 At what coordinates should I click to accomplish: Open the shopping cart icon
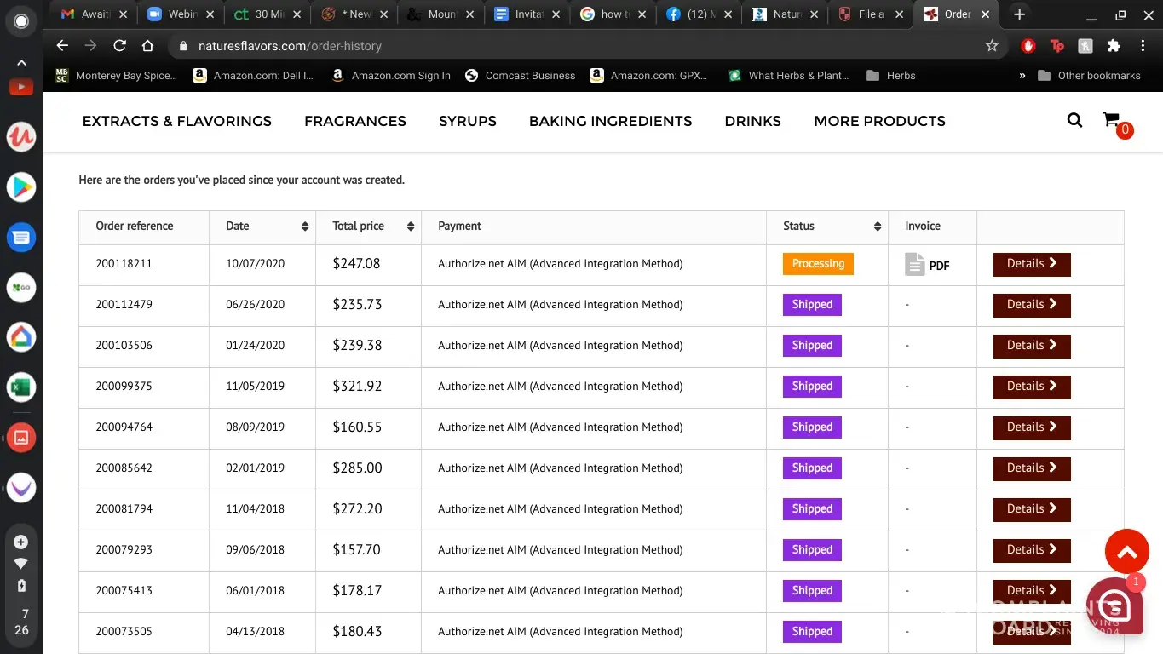1111,120
